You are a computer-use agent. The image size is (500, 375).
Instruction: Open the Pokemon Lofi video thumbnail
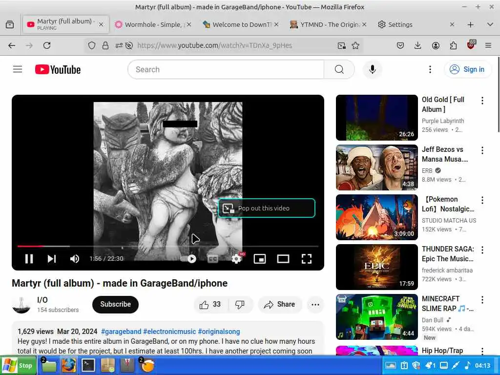[x=376, y=217]
